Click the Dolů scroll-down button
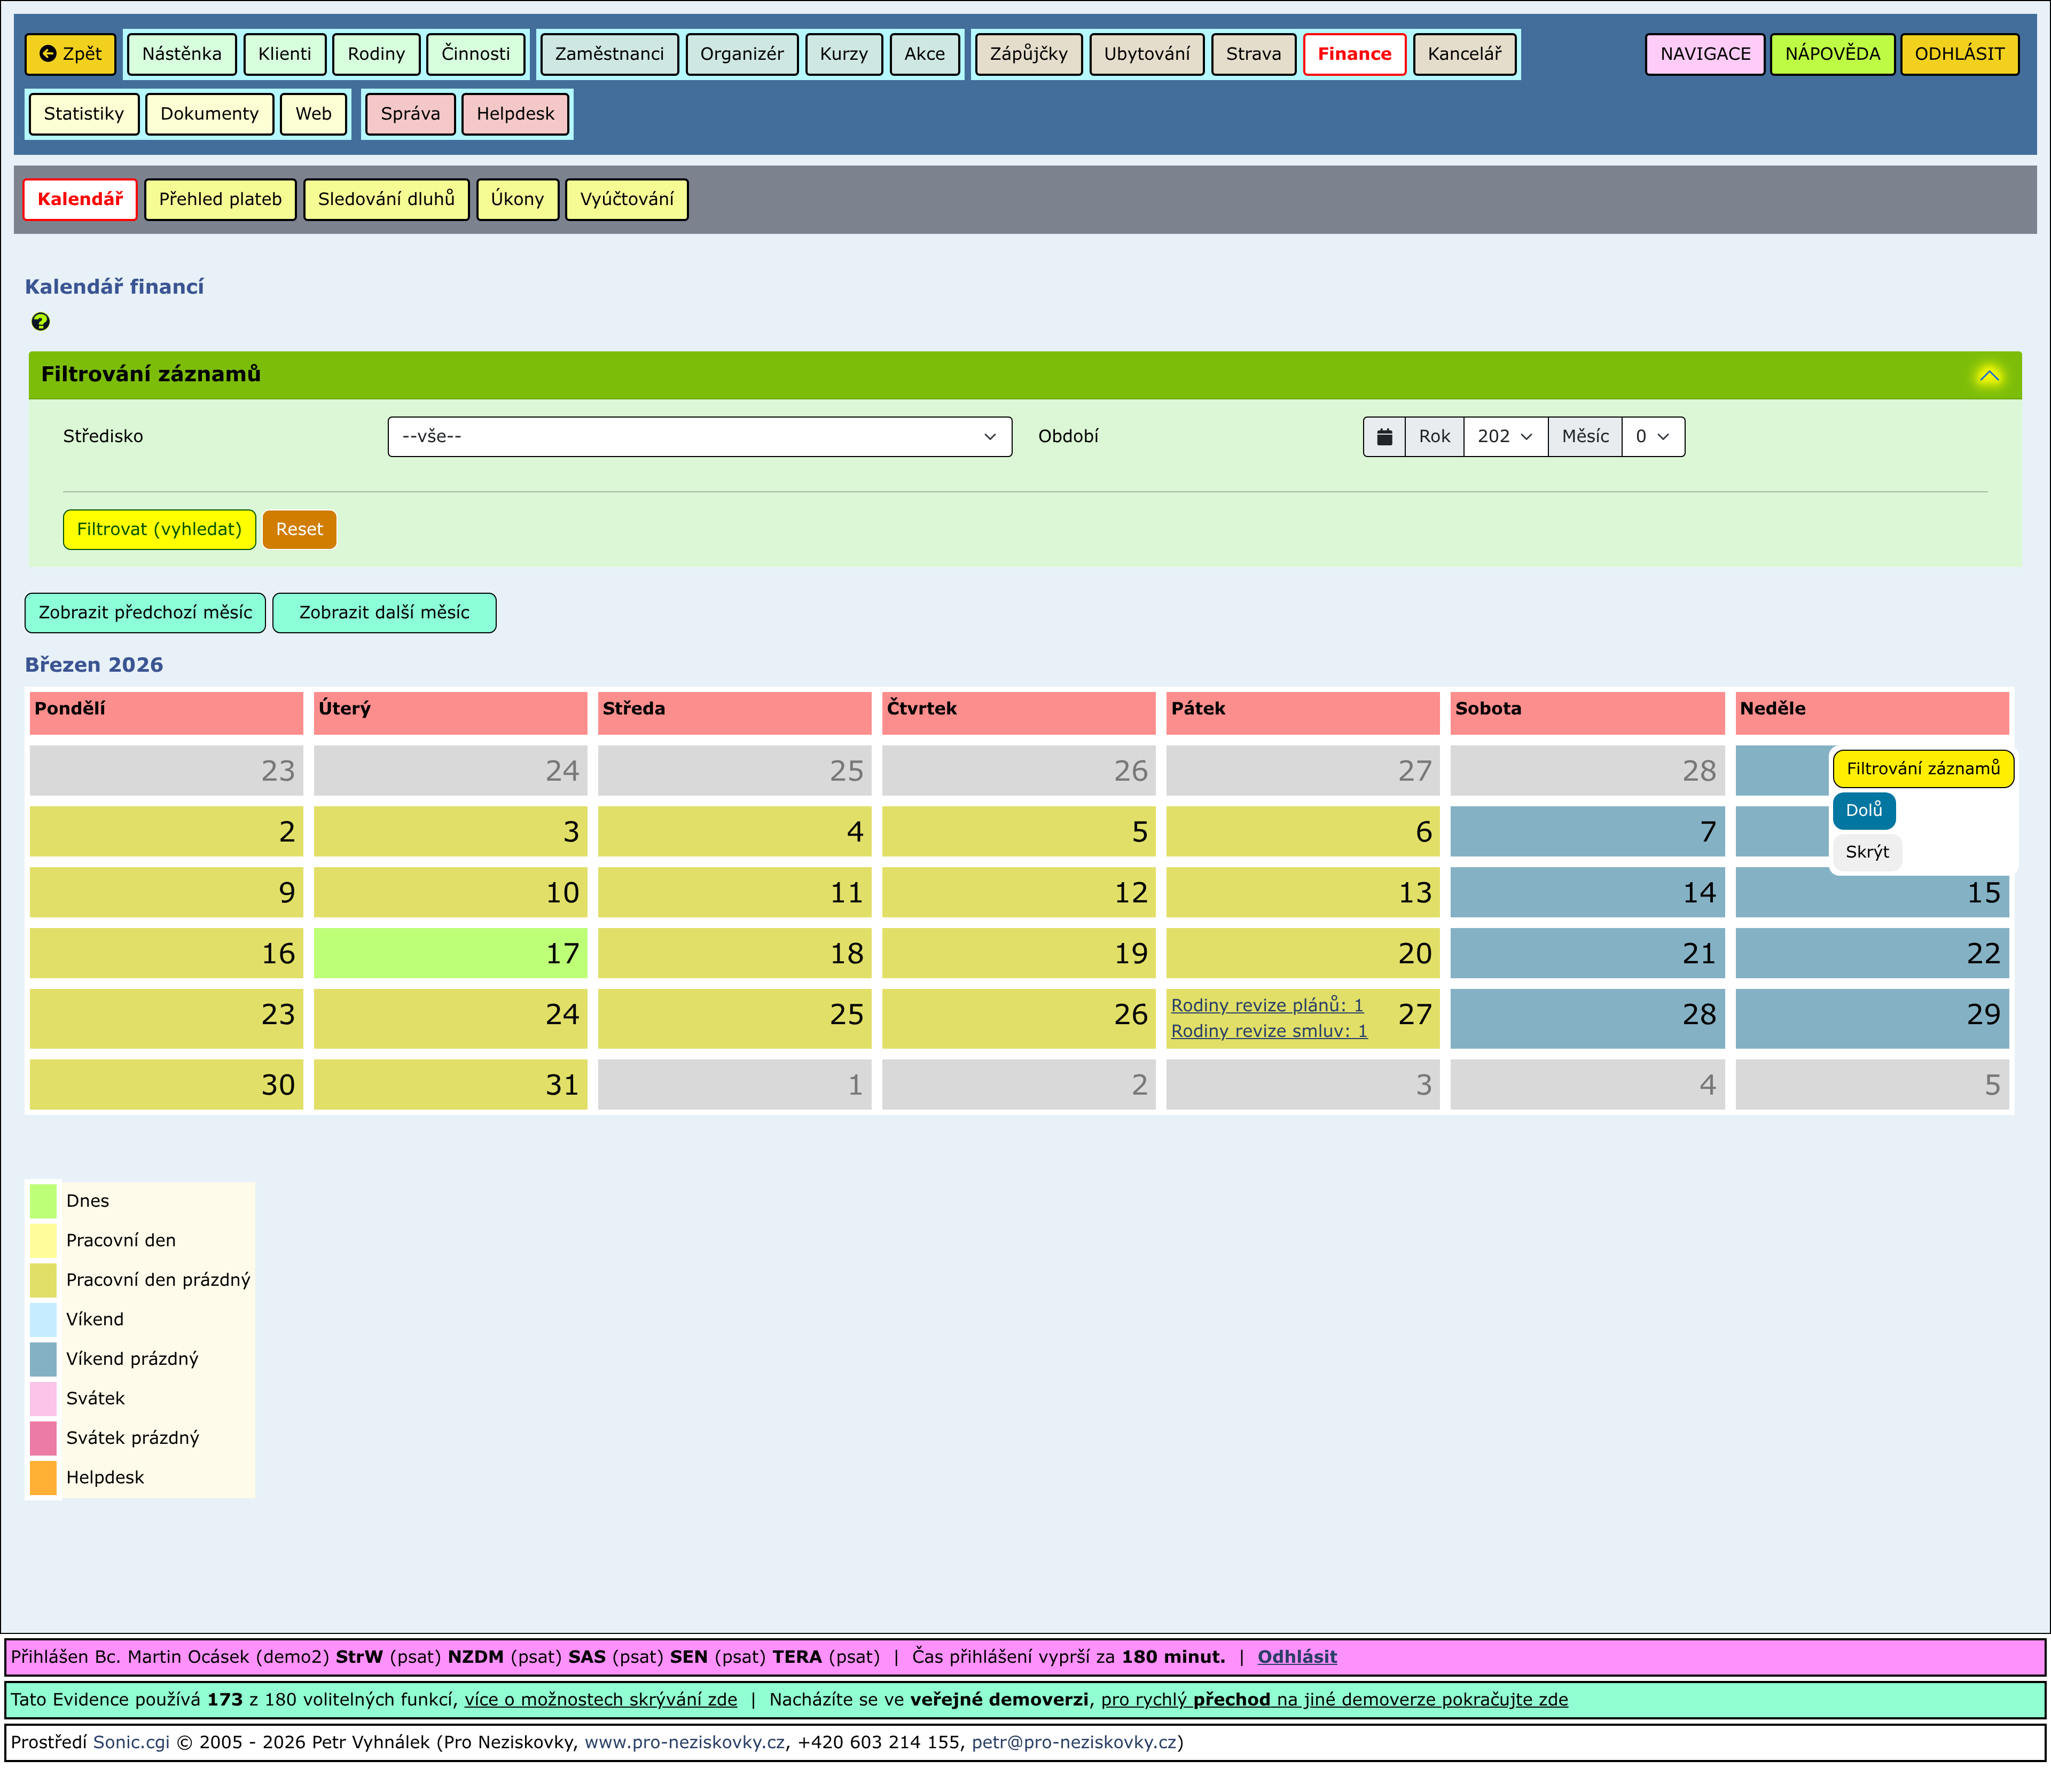 click(x=1863, y=810)
